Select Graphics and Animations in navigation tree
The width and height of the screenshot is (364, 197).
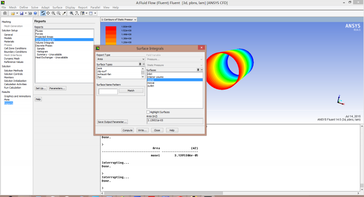[x=17, y=96]
